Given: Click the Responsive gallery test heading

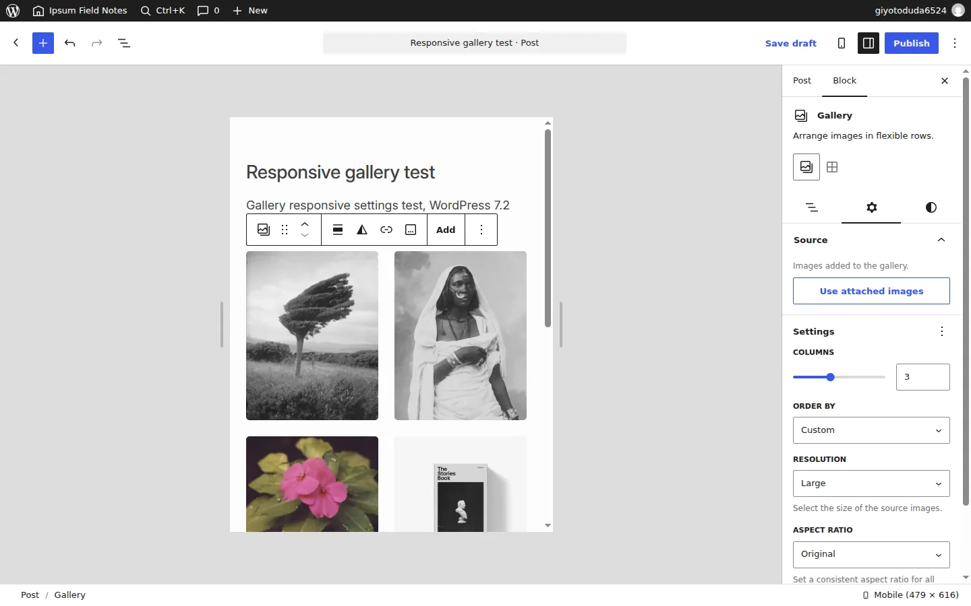Looking at the screenshot, I should click(x=341, y=172).
